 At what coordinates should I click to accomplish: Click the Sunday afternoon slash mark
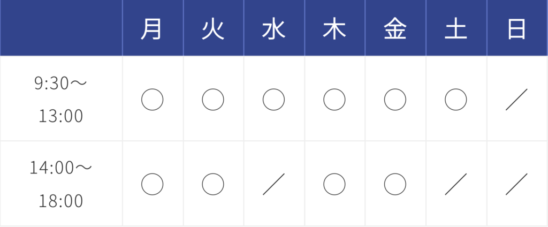pos(516,184)
